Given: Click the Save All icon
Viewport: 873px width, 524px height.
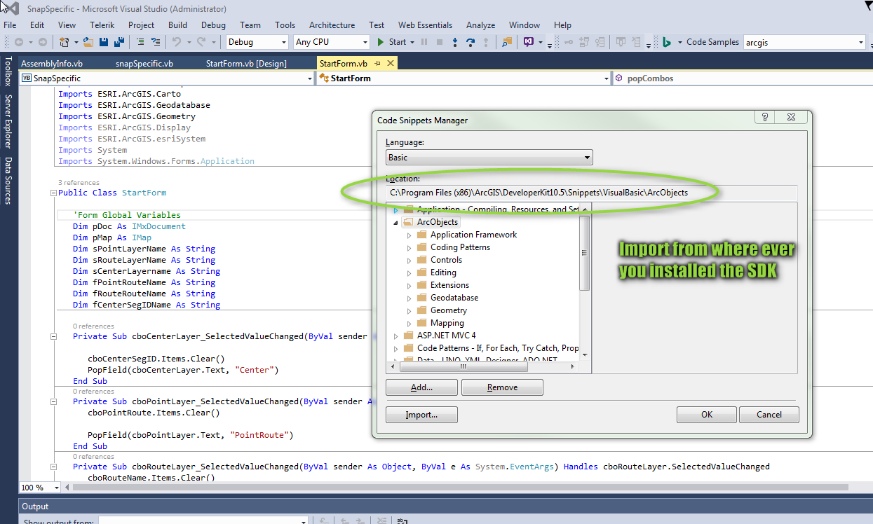Looking at the screenshot, I should 119,42.
